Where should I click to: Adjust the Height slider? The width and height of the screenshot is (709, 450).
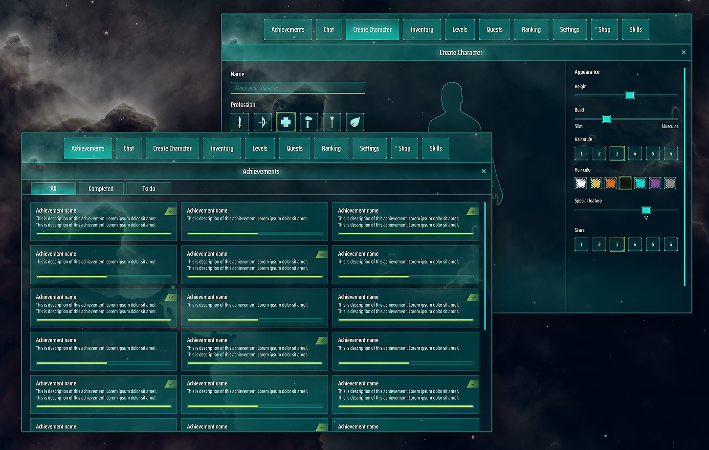[x=630, y=95]
